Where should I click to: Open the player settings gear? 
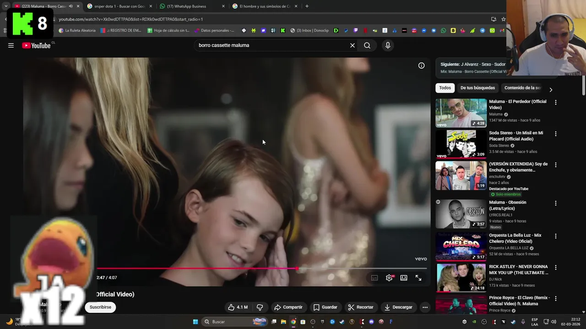389,278
